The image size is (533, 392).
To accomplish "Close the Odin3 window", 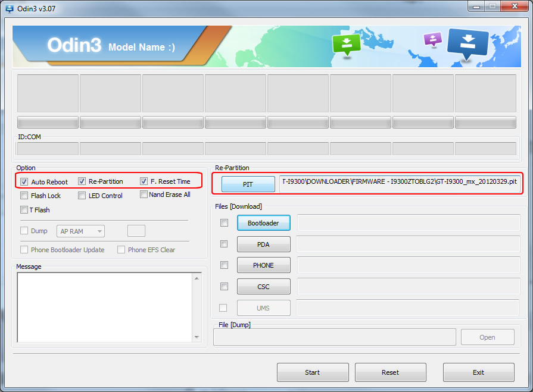I will pyautogui.click(x=515, y=6).
